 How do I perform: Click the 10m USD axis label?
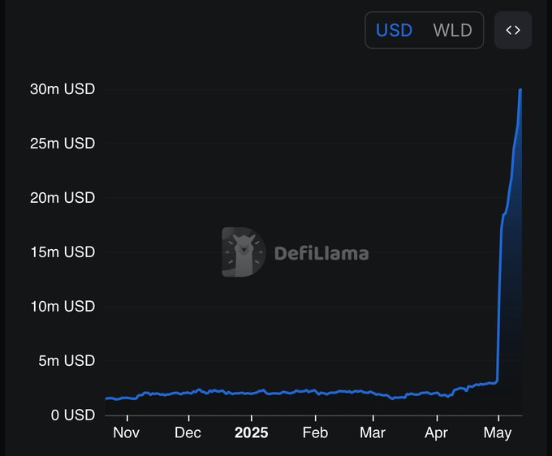click(63, 307)
